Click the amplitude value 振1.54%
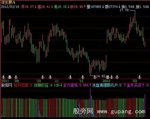 pyautogui.click(x=142, y=7)
